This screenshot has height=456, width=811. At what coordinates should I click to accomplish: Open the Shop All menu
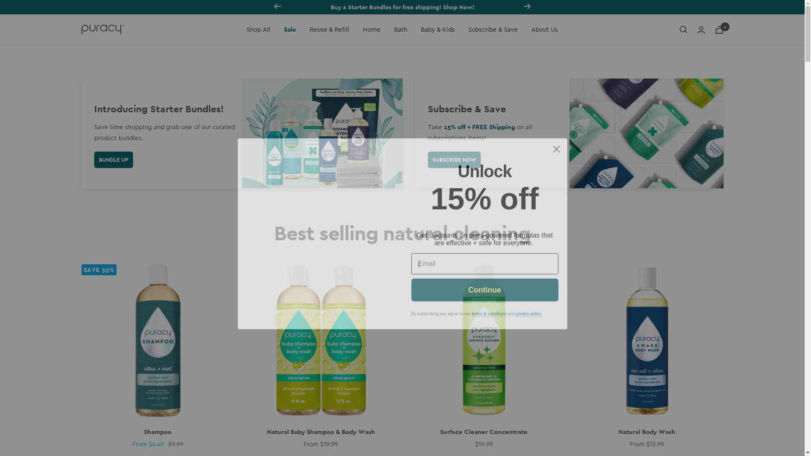259,30
